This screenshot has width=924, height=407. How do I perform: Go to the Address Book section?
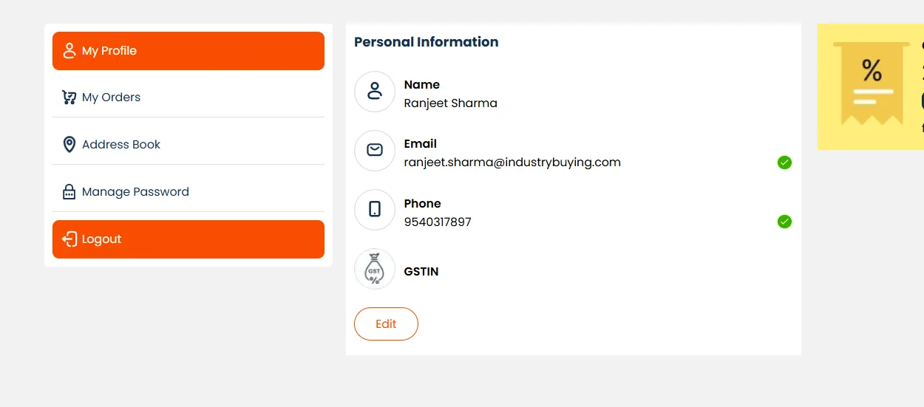(x=121, y=145)
